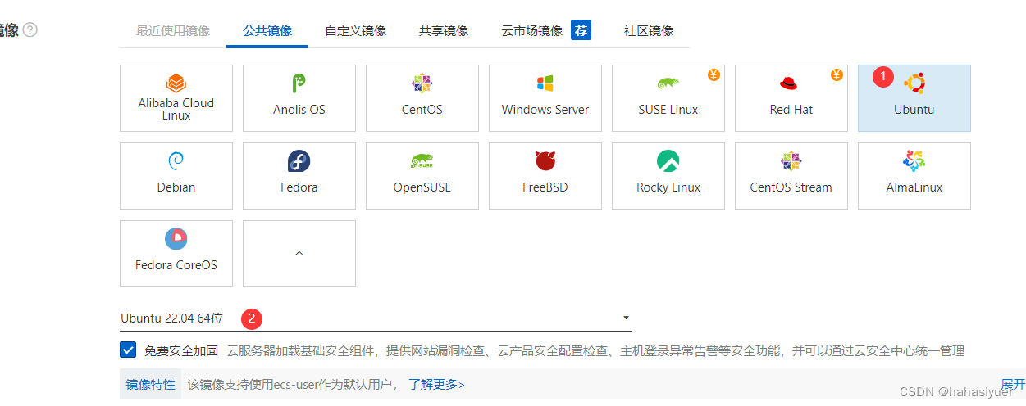1026x406 pixels.
Task: Click the 免费安全加固 label text
Action: 181,351
